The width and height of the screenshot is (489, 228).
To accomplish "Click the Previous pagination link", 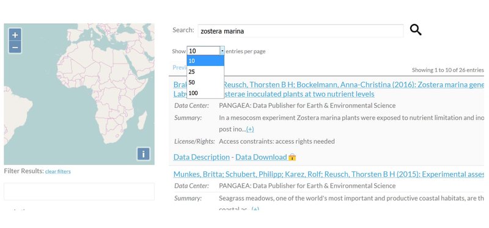I will click(x=180, y=67).
